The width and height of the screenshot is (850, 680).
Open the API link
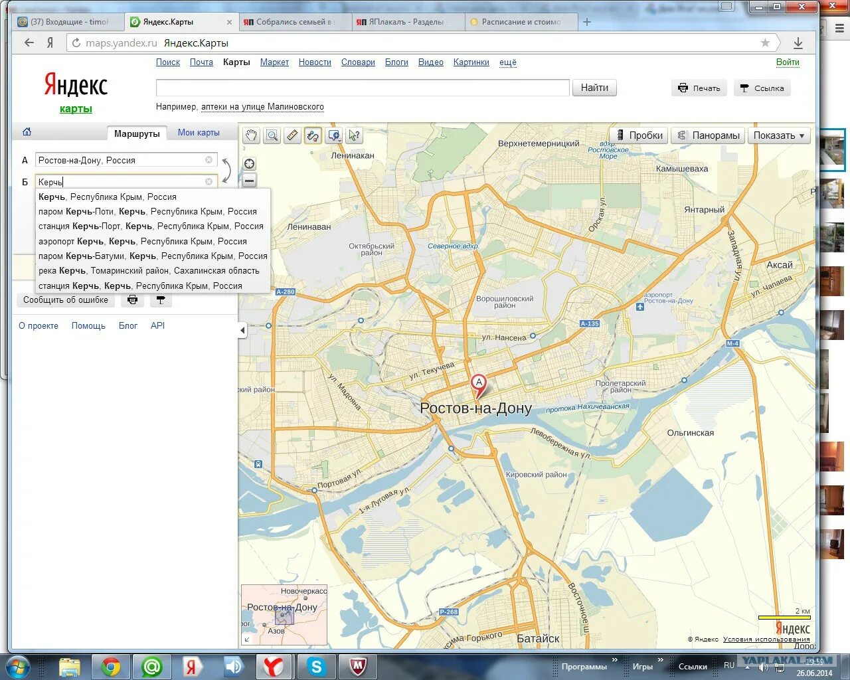click(157, 325)
